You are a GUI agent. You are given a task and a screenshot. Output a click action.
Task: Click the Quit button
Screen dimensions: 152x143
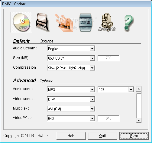click(x=102, y=136)
